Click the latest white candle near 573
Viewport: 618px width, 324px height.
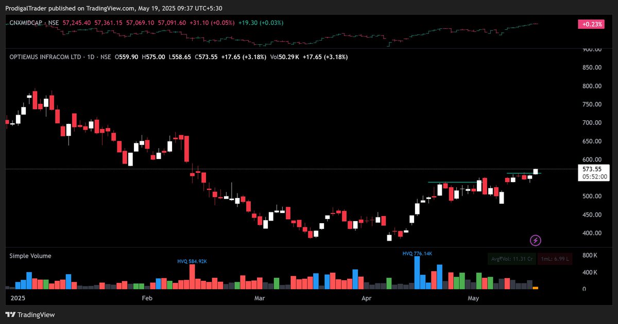(x=536, y=171)
